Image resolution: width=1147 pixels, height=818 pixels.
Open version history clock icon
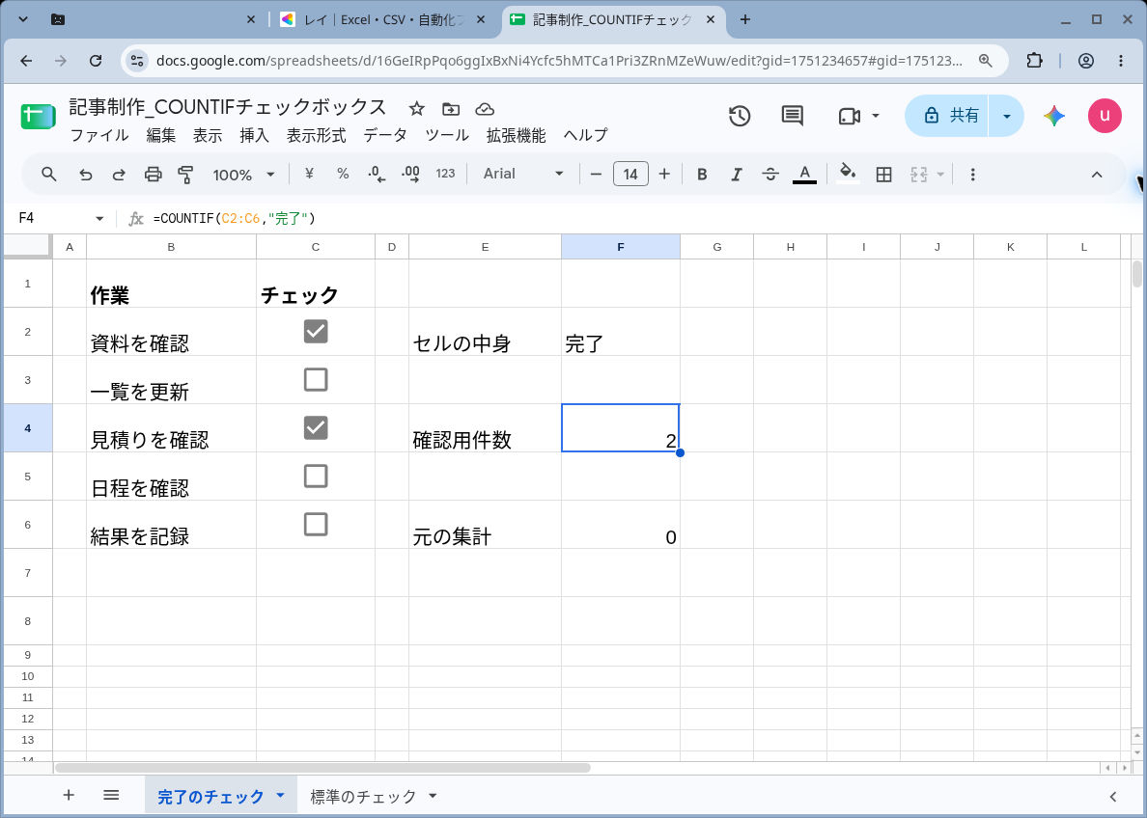tap(740, 116)
